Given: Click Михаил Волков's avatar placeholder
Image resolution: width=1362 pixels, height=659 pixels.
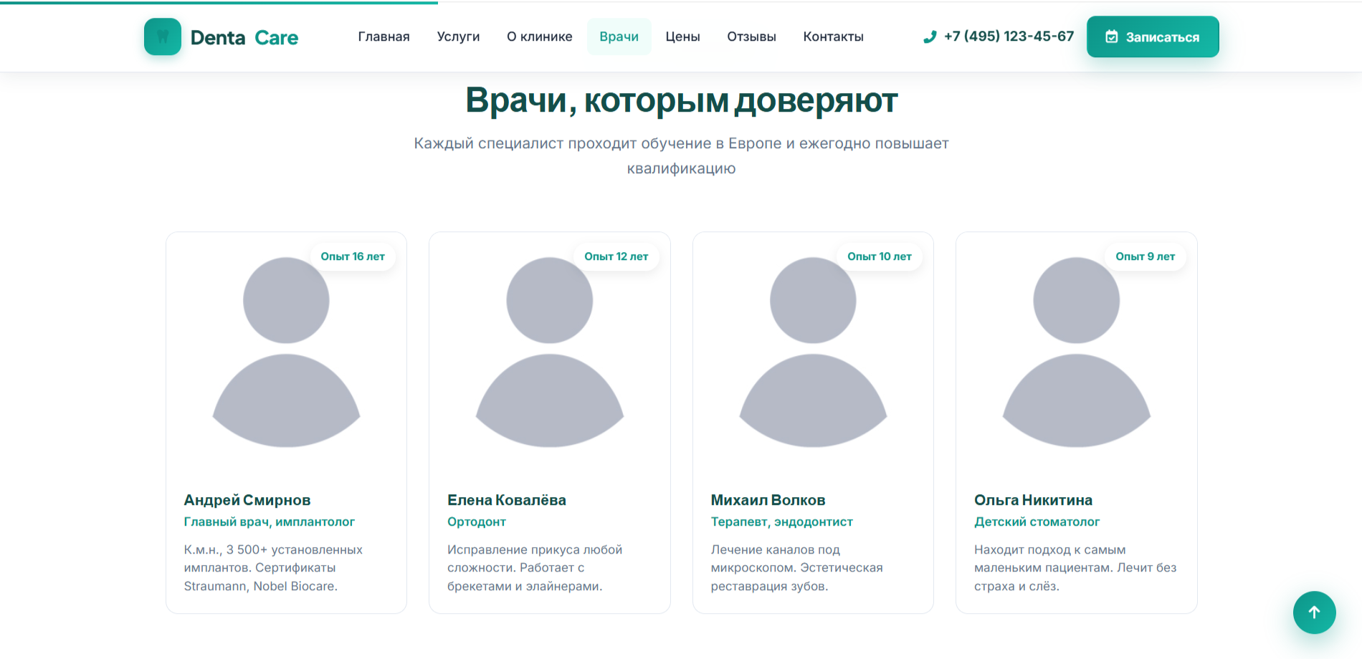Looking at the screenshot, I should pyautogui.click(x=813, y=352).
